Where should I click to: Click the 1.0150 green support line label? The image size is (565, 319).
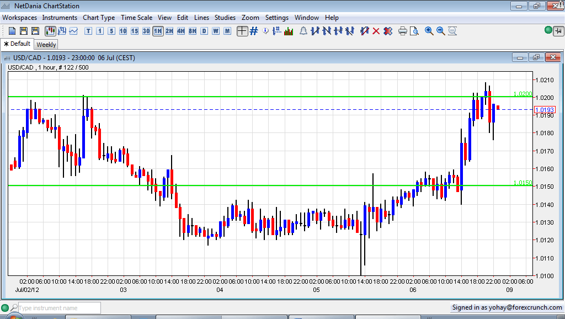tap(523, 183)
